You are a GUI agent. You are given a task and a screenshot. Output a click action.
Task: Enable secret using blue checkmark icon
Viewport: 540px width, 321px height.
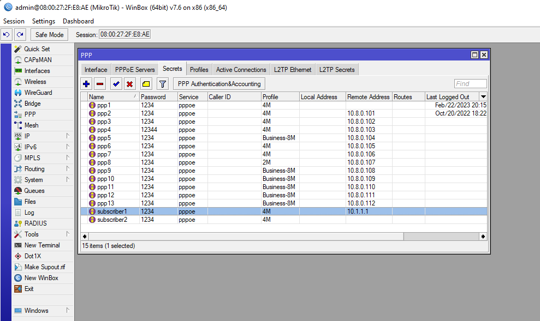tap(116, 84)
